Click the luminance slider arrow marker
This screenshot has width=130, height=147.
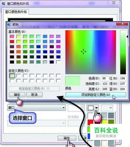(127, 37)
